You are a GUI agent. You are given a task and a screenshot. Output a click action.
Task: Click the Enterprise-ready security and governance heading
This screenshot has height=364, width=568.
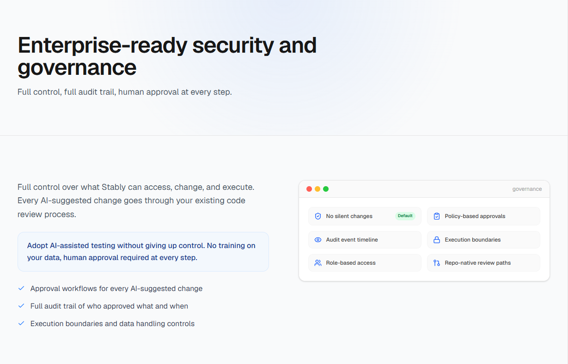pos(167,56)
